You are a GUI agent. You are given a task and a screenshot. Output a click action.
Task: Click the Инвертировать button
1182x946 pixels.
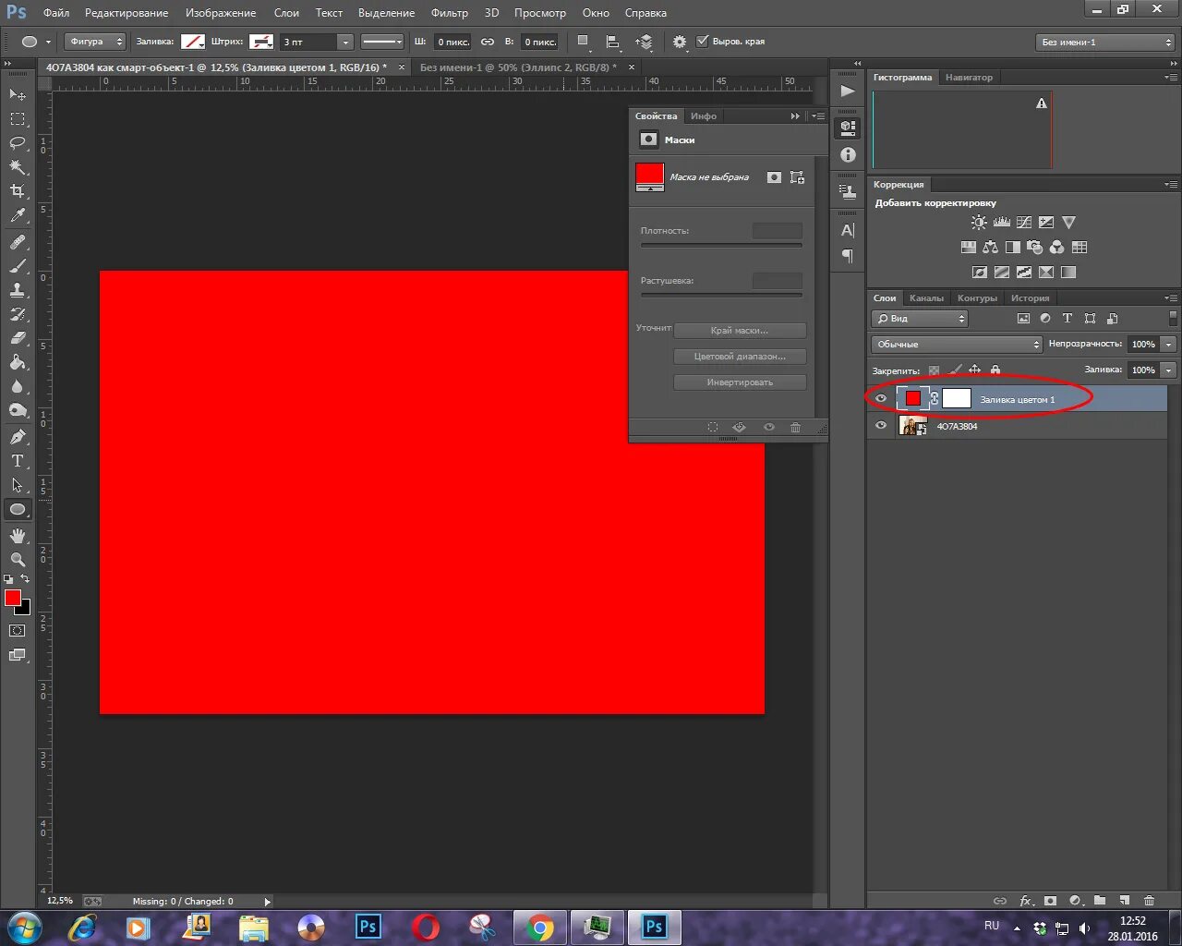pyautogui.click(x=740, y=382)
